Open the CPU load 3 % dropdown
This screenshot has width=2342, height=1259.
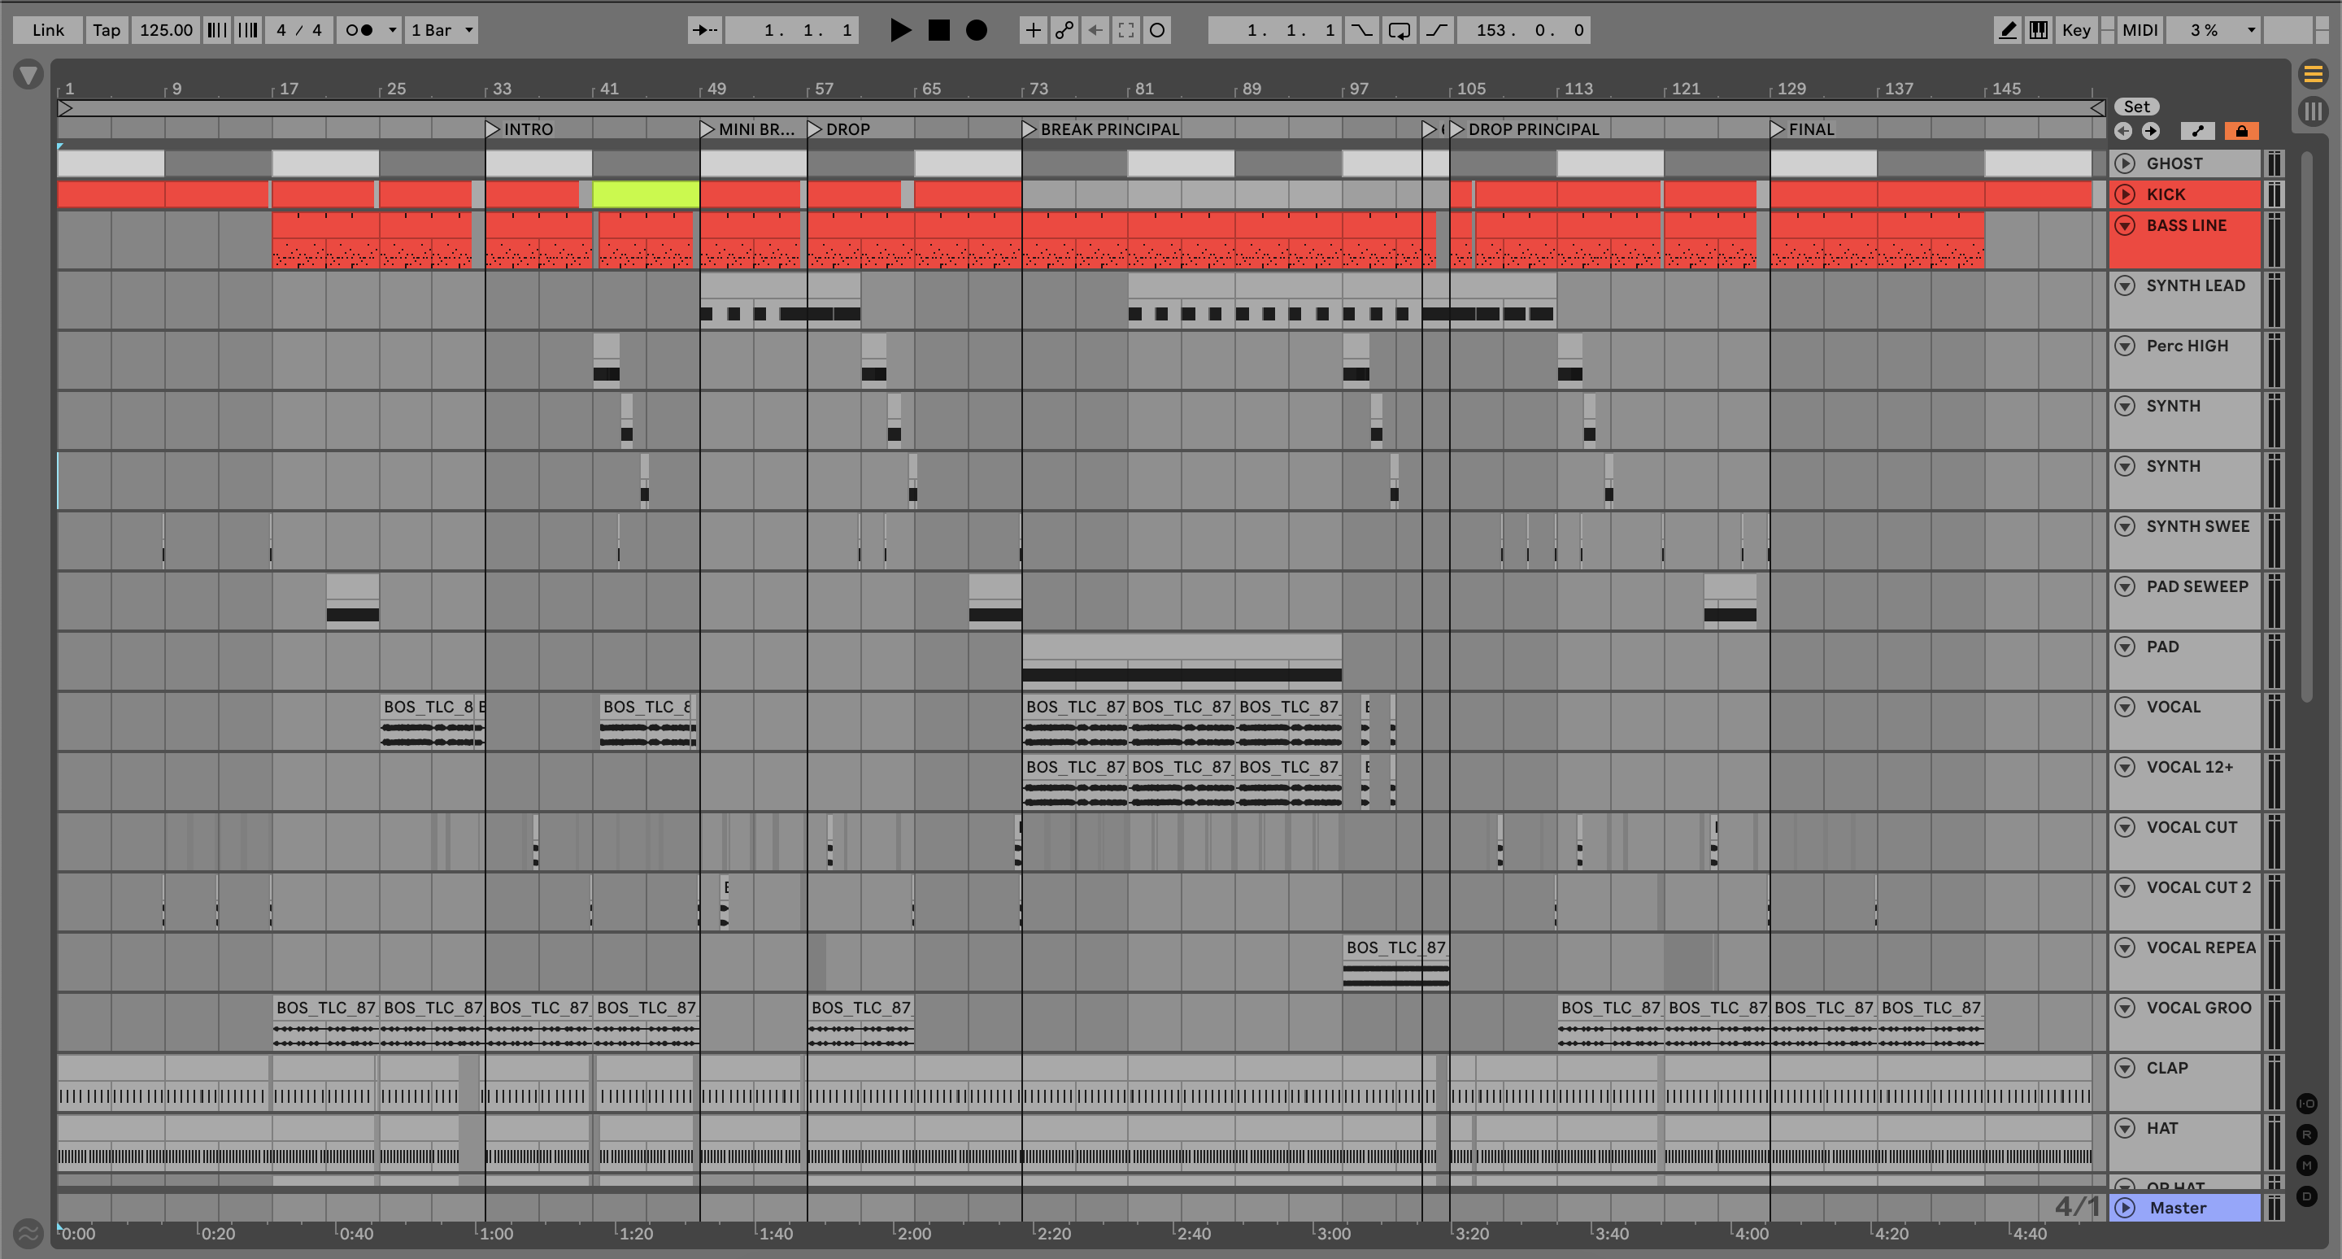pos(2213,30)
